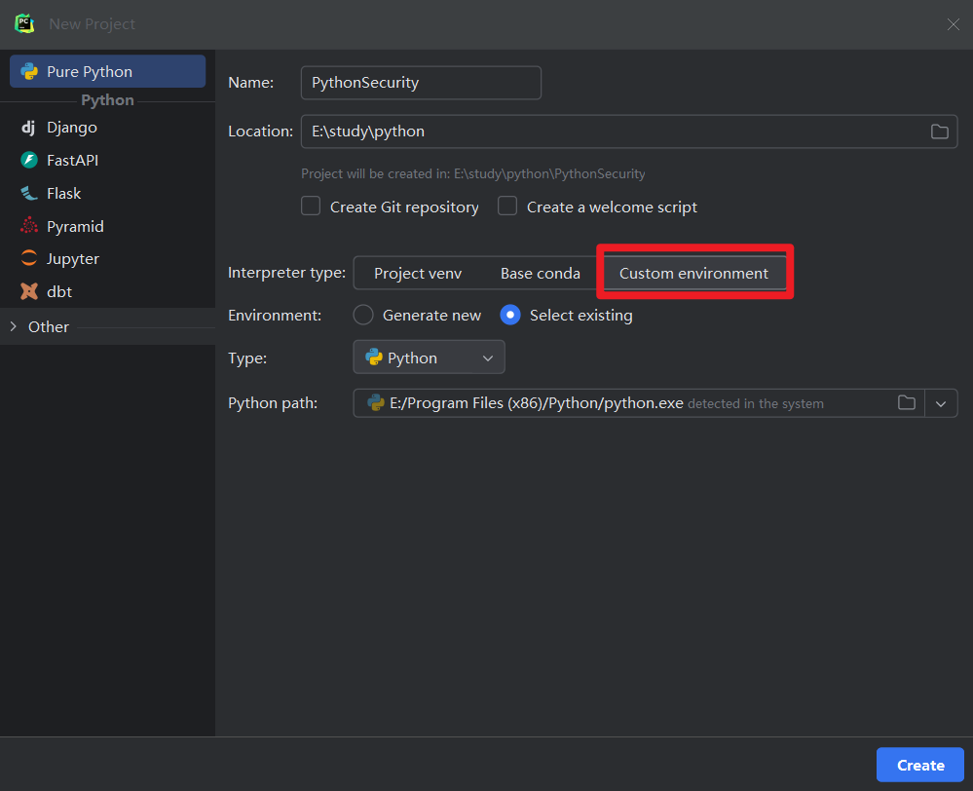Switch to Project venv interpreter tab
The width and height of the screenshot is (973, 791).
(418, 274)
